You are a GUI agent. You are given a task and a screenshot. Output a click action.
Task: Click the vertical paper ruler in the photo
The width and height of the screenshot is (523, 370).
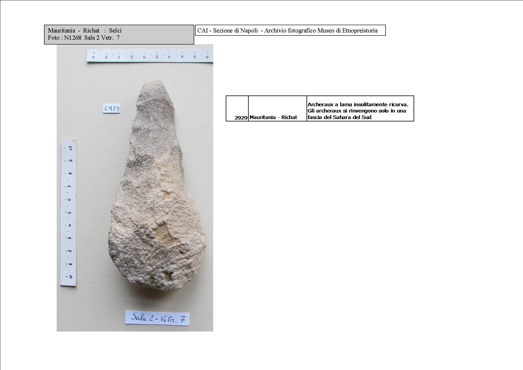pos(69,213)
